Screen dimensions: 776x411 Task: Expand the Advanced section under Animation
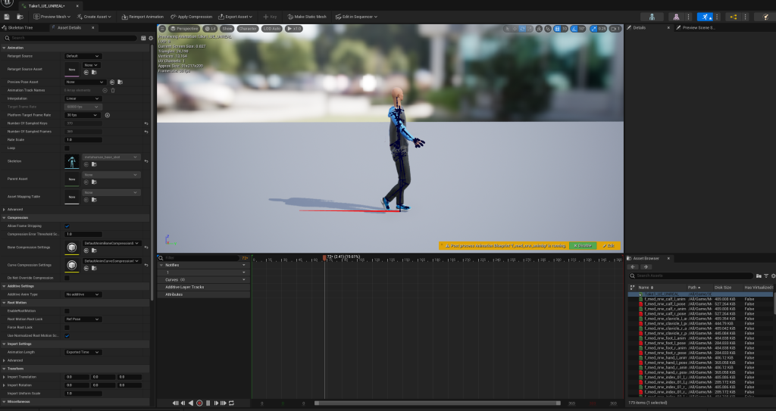[x=4, y=210]
